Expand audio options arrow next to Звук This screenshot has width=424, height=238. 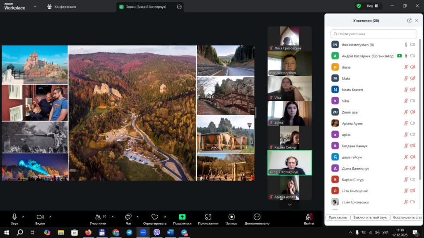23,217
